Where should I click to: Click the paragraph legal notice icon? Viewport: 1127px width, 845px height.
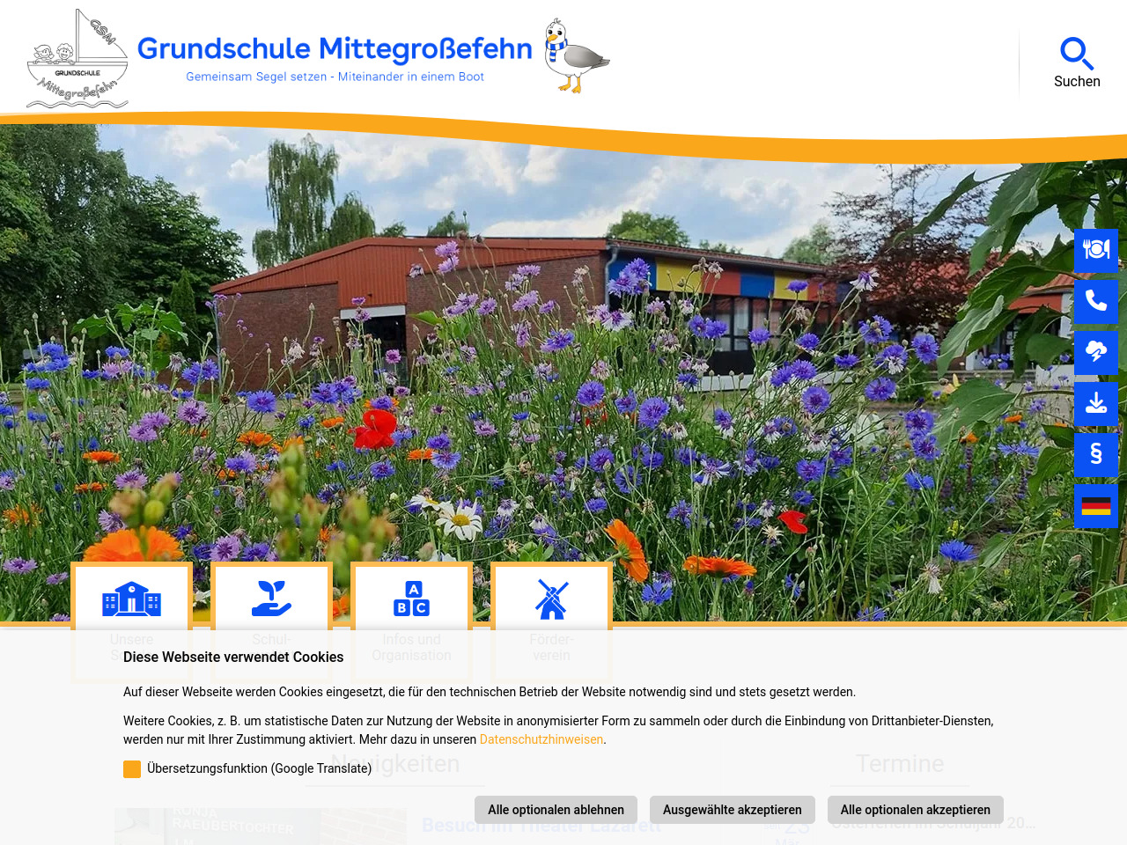coord(1095,454)
